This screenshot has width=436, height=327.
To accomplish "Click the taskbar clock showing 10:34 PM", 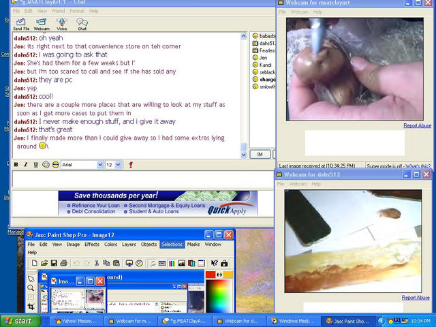I will tap(421, 321).
